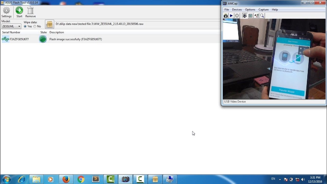327x184 pixels.
Task: Launch Internet Explorer from the taskbar
Action: [21, 179]
